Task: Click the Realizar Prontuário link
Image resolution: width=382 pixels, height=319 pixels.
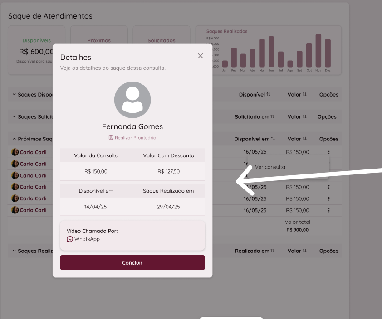Action: (x=135, y=137)
